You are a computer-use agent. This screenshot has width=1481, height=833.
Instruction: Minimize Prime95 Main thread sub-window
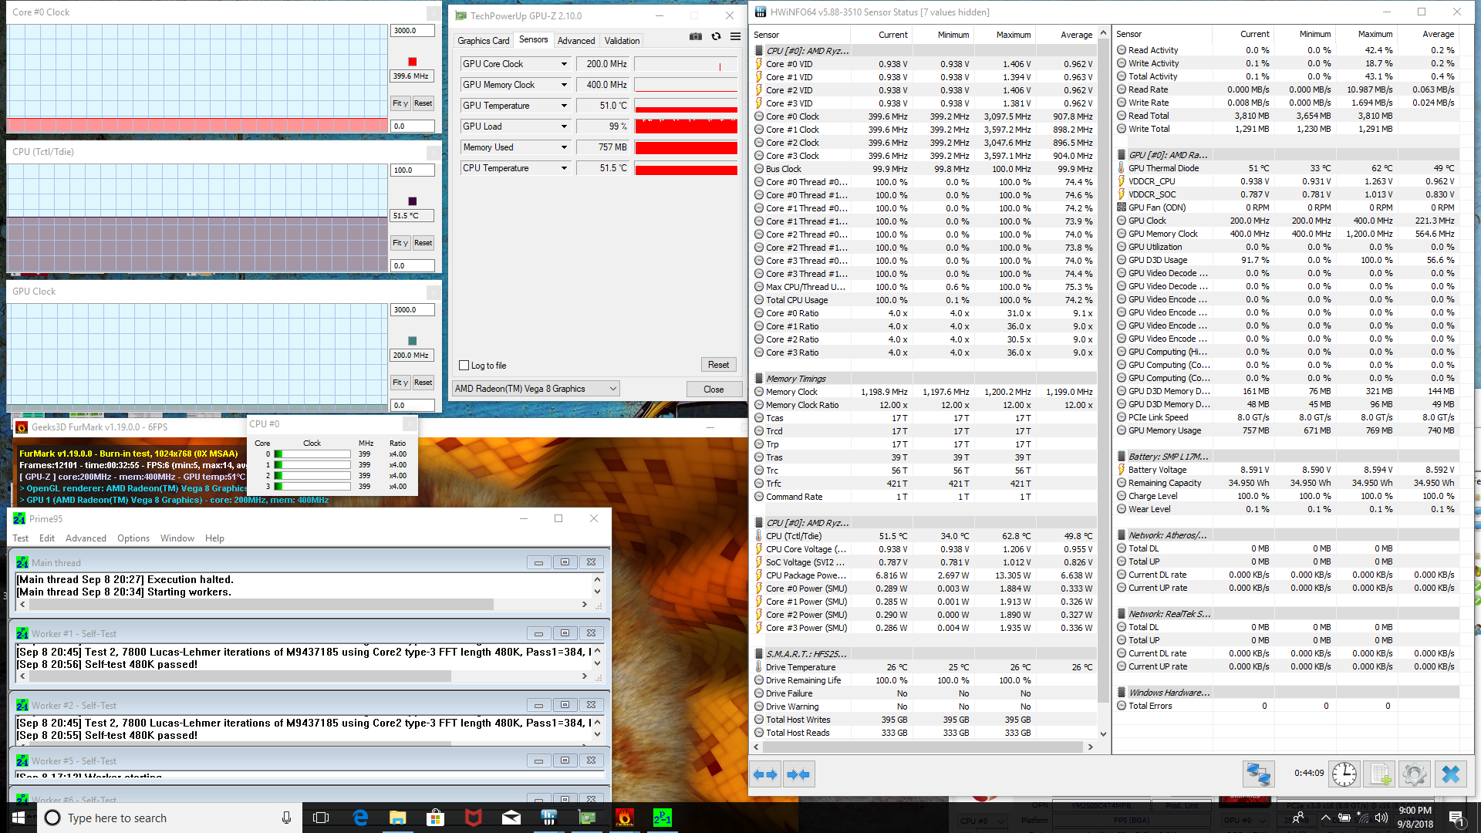[x=538, y=562]
